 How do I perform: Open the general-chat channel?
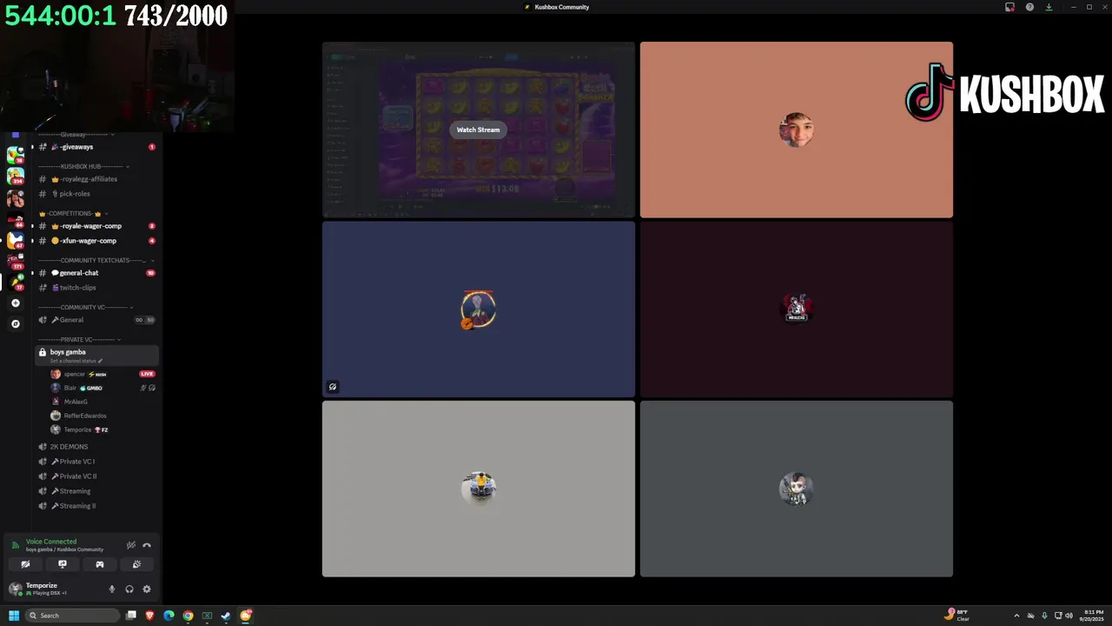(96, 273)
